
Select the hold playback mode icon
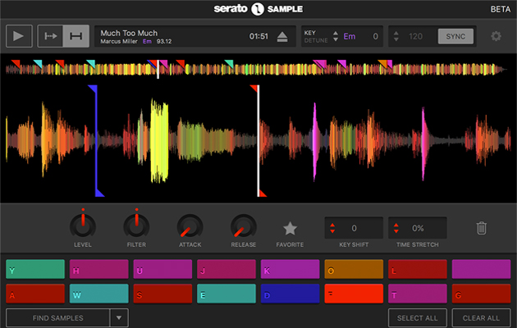(75, 37)
